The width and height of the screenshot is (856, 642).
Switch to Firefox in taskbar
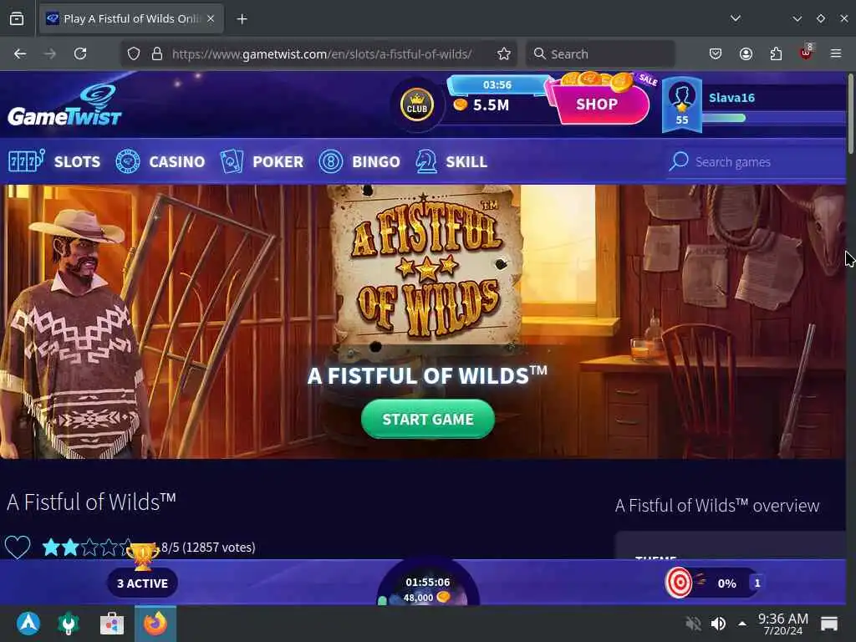coord(155,624)
